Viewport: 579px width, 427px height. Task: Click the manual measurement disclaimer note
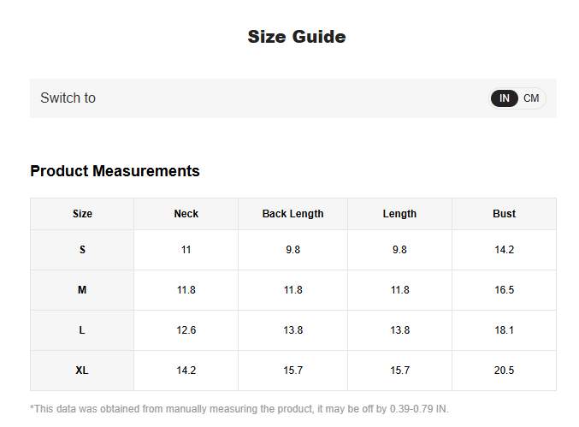239,409
